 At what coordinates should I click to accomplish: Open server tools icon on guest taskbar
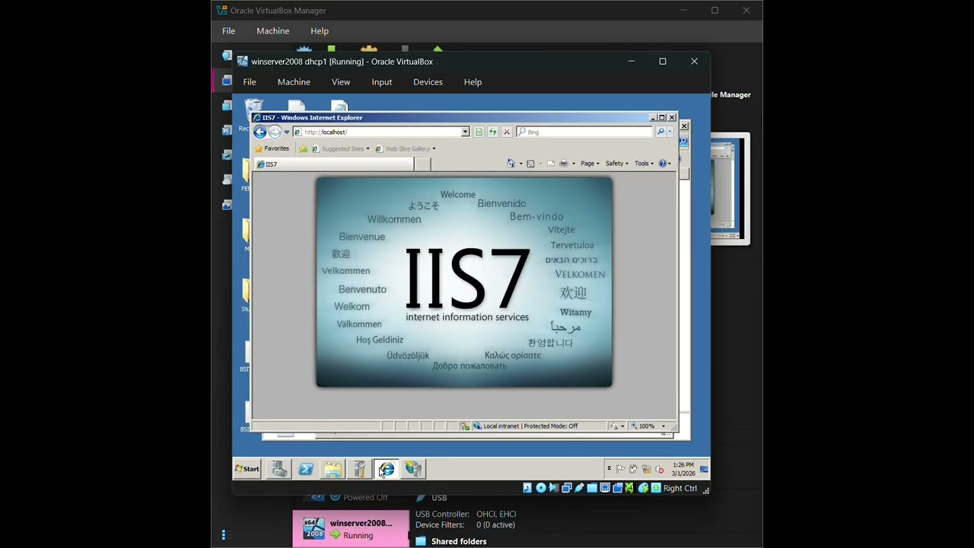click(359, 469)
